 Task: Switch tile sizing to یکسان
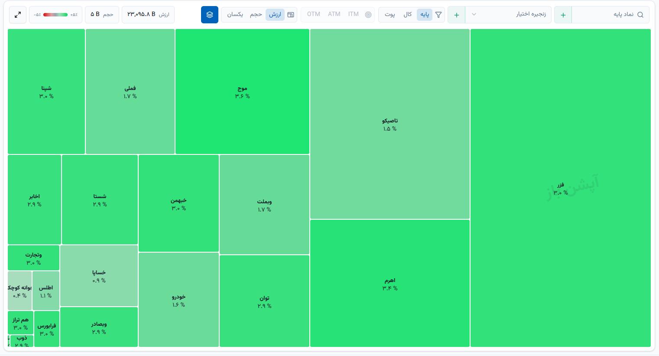[235, 15]
